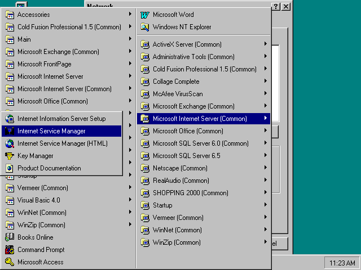Open left menu Microsoft Office (Common) group
The width and height of the screenshot is (361, 270).
click(68, 101)
